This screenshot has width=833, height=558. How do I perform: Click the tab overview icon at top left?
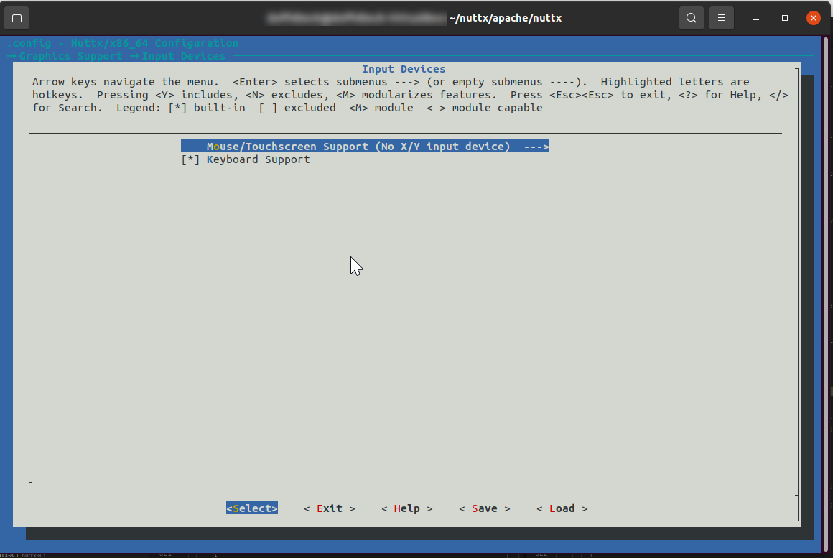(x=16, y=17)
